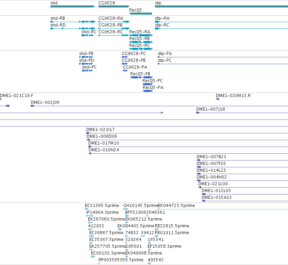Click the 295691 EST label

[x=134, y=247]
